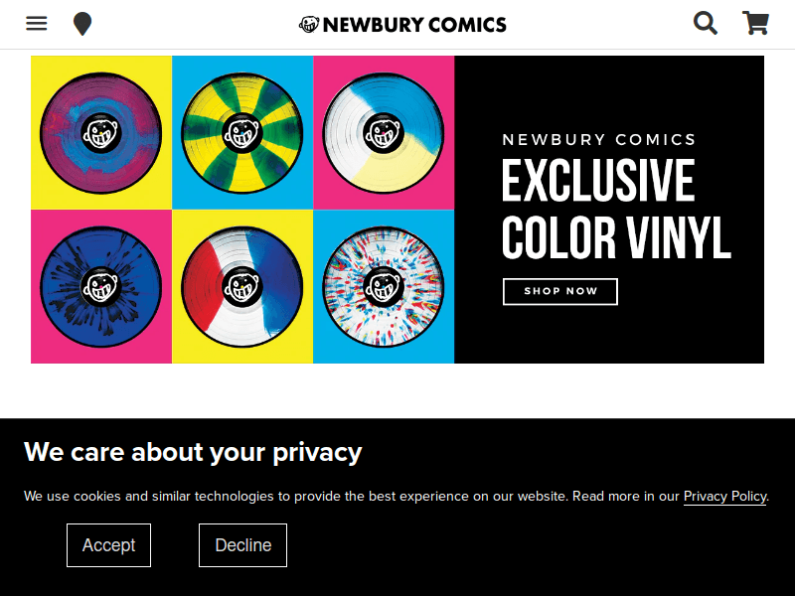Click the store locator pin icon
This screenshot has width=795, height=596.
(x=82, y=23)
